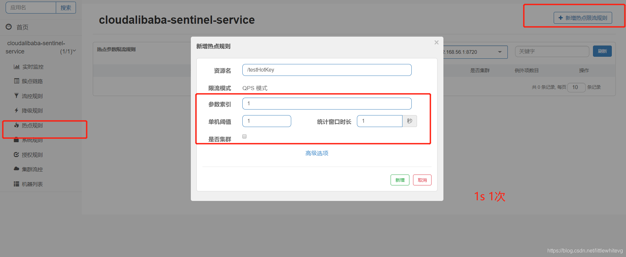Click the home dashboard icon beside 首页

pos(9,27)
